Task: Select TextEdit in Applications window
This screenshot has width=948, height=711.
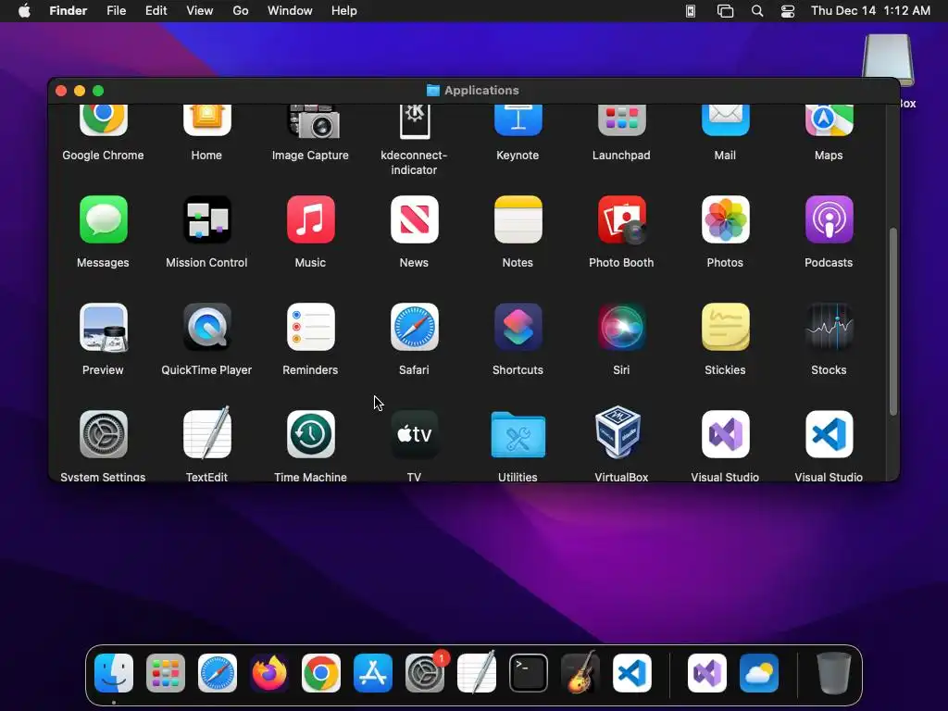Action: pos(206,433)
